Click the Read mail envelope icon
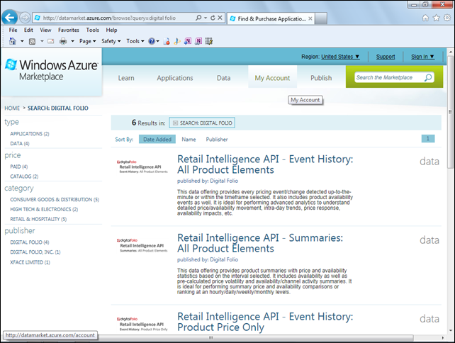Viewport: 455px width, 343px height. coord(51,41)
